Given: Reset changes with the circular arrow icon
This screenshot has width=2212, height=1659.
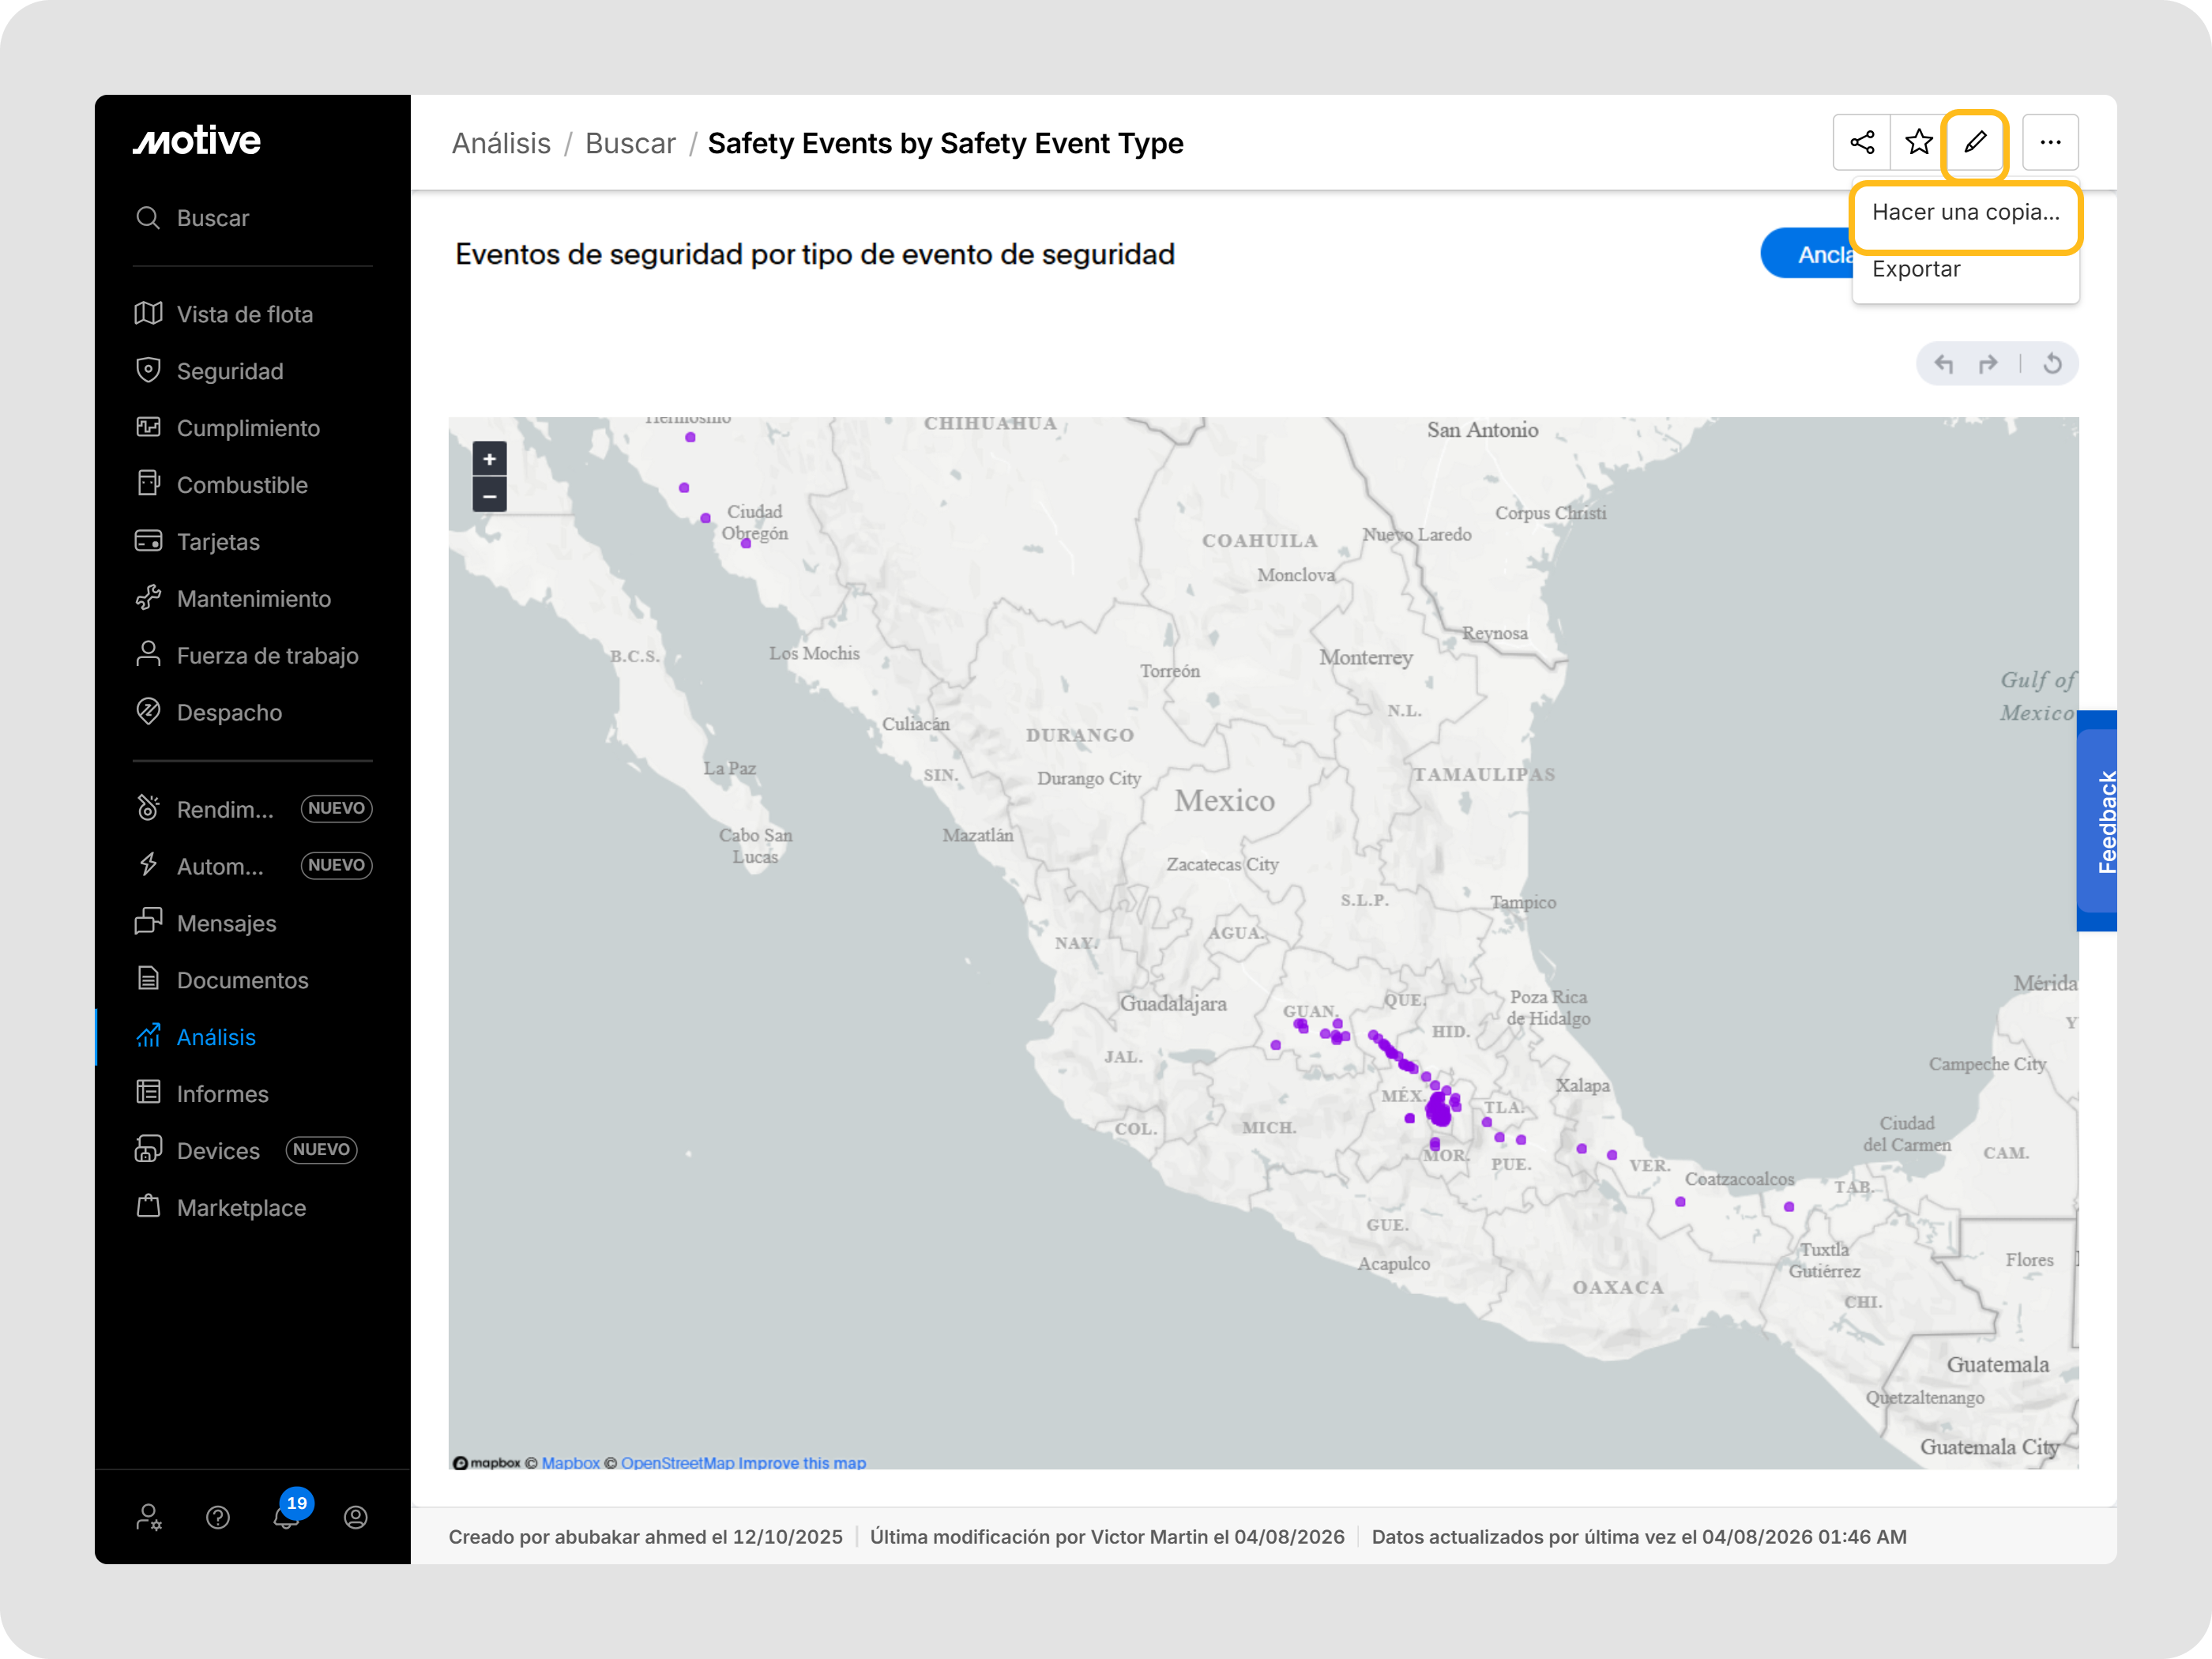Looking at the screenshot, I should coord(2052,364).
